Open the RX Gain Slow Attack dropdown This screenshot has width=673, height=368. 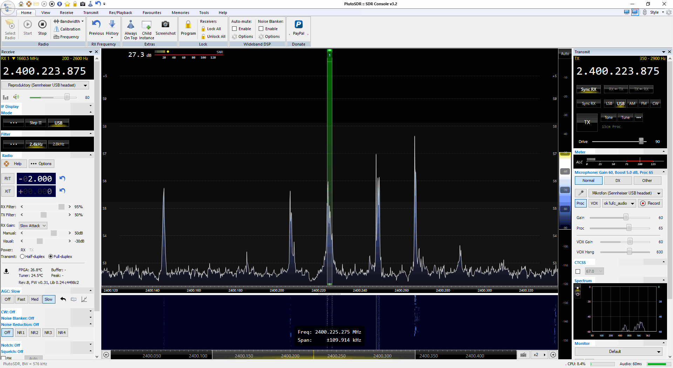click(33, 226)
